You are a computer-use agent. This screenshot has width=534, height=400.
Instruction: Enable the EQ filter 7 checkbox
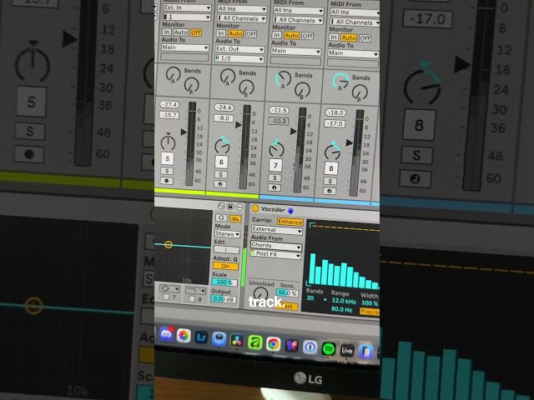pyautogui.click(x=166, y=297)
